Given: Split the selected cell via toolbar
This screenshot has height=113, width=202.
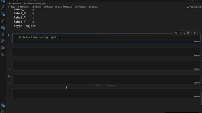Looking at the screenshot, I should pyautogui.click(x=188, y=33).
